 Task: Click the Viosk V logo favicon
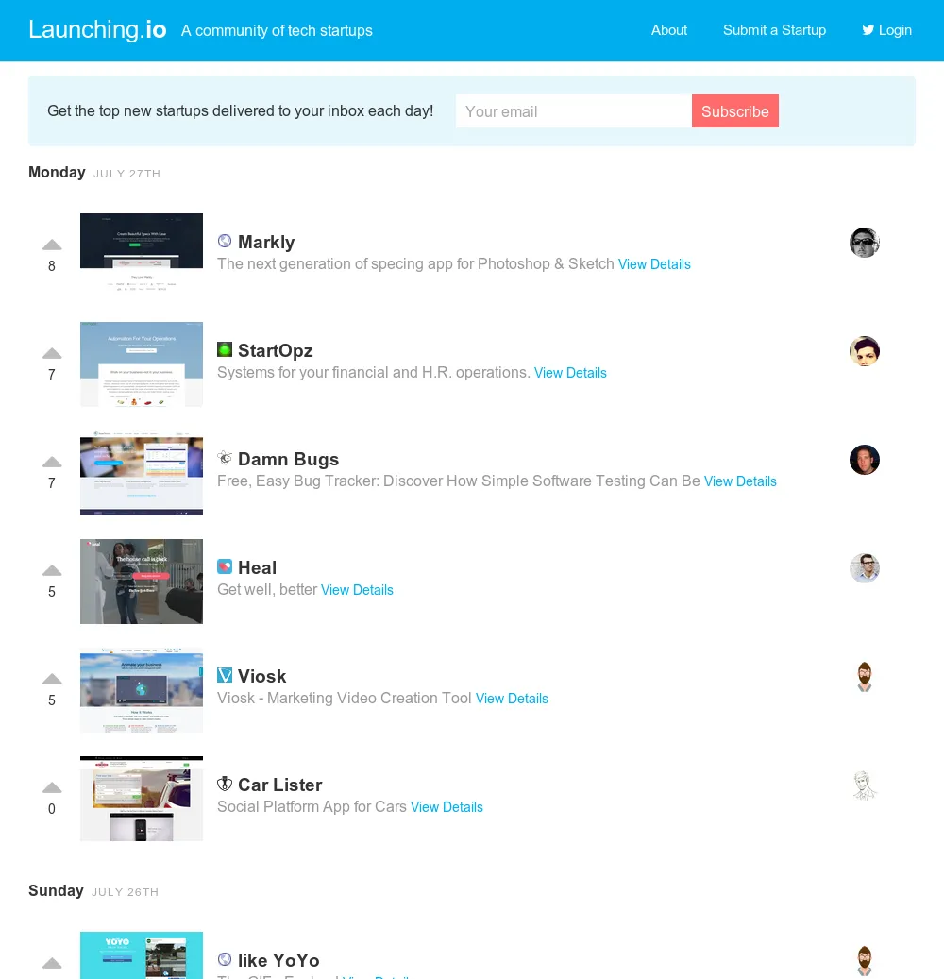[x=225, y=676]
